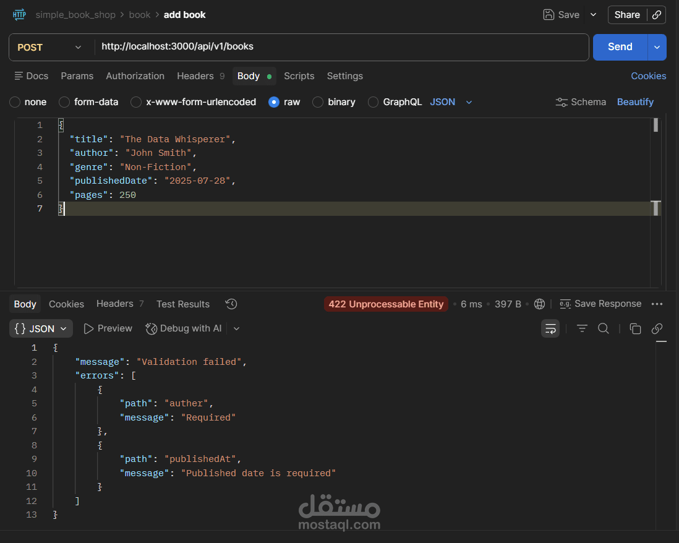
Task: Click the network globe icon
Action: pyautogui.click(x=539, y=304)
